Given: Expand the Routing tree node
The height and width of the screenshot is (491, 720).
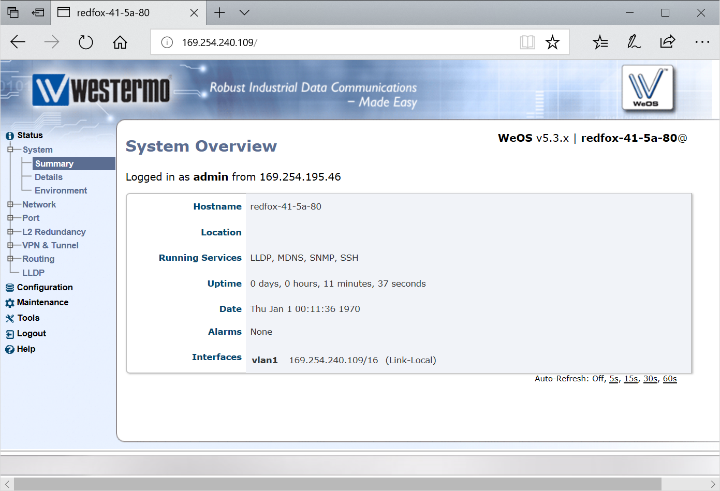Looking at the screenshot, I should [10, 259].
